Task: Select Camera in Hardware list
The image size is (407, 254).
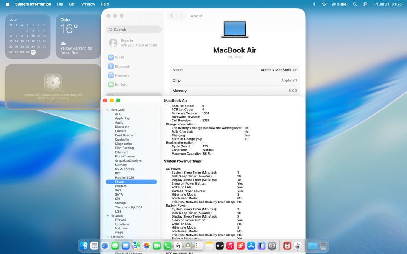Action: (120, 131)
